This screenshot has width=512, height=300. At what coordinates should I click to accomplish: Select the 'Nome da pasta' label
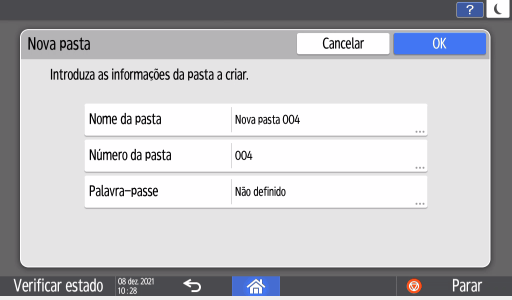coord(125,119)
